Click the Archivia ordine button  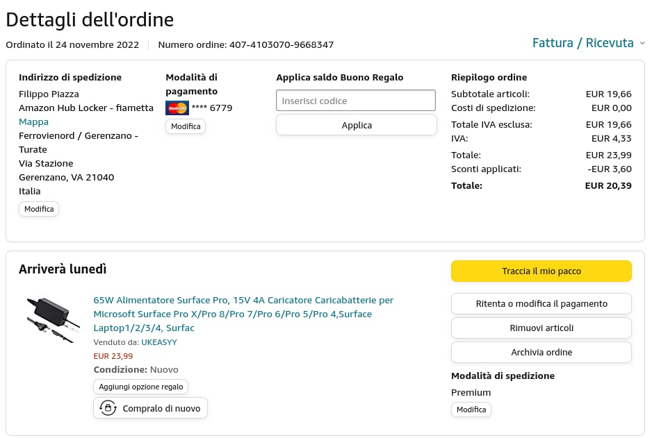click(x=541, y=352)
